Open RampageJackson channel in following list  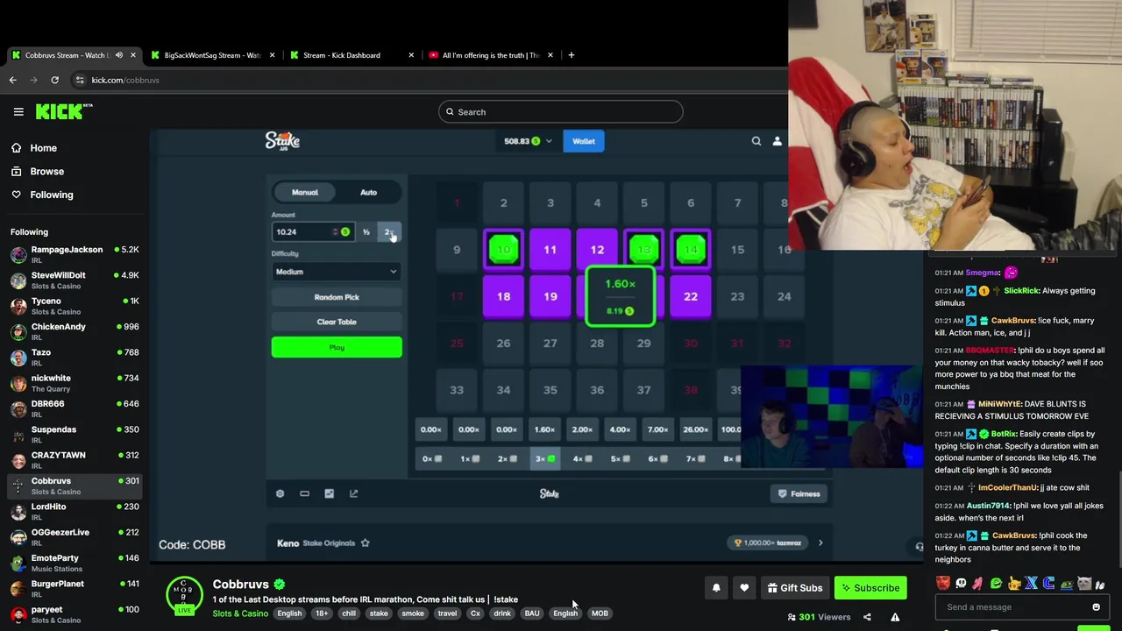pos(74,255)
